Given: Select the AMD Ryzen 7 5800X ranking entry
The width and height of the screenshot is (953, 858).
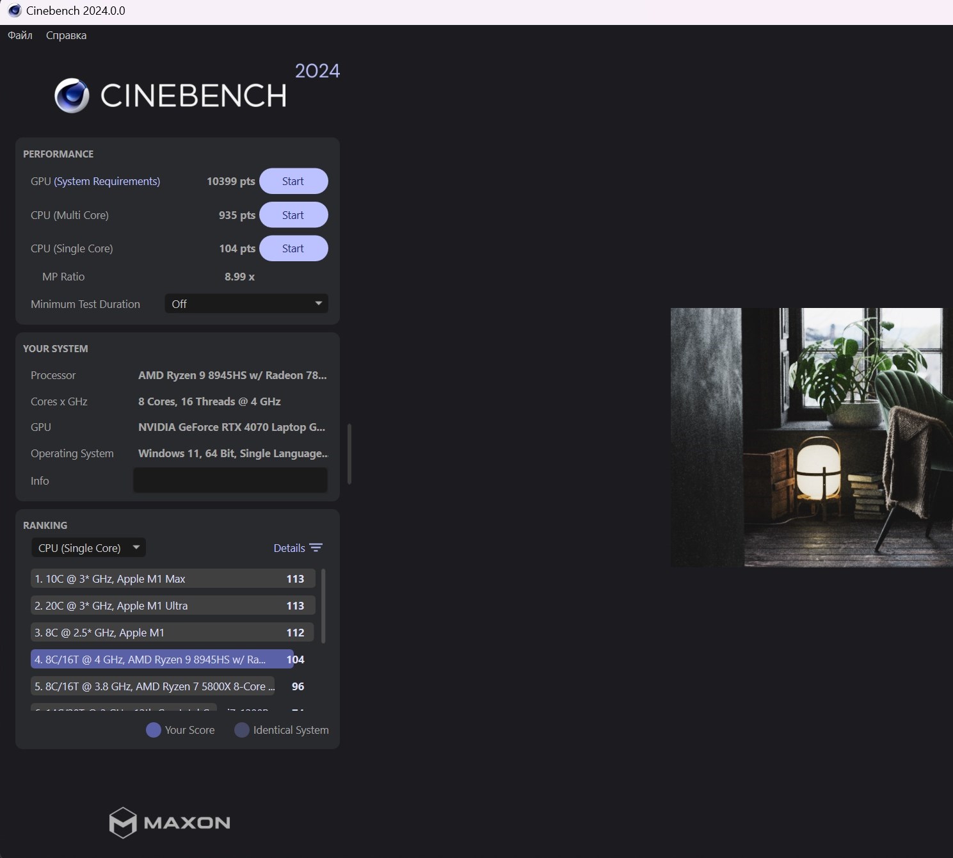Looking at the screenshot, I should (153, 686).
